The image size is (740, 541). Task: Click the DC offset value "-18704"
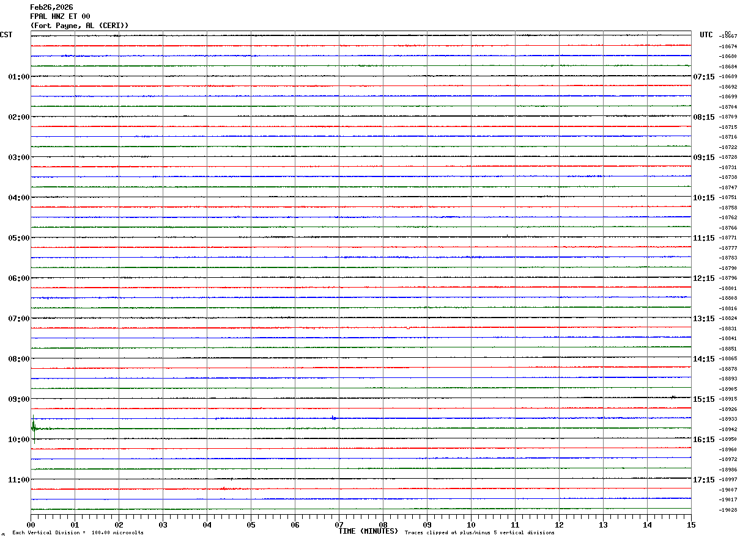point(728,107)
